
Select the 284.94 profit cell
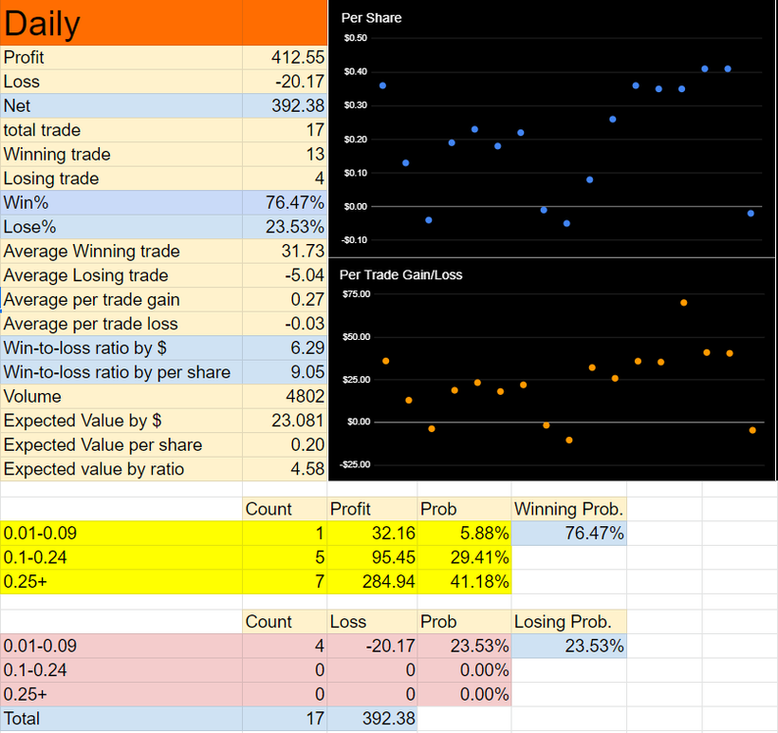click(x=371, y=581)
